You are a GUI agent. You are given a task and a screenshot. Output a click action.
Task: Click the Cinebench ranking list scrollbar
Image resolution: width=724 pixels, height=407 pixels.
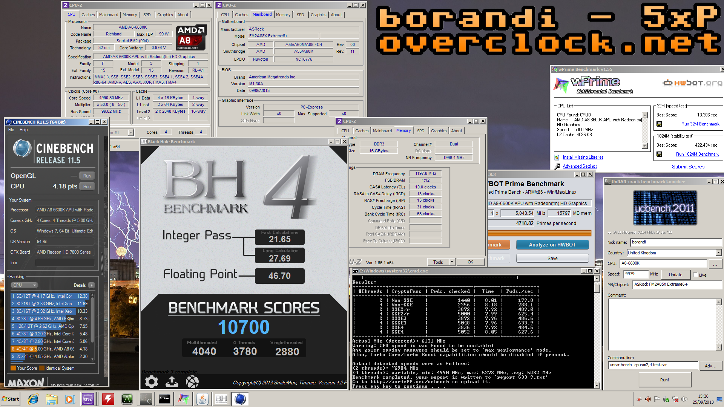pyautogui.click(x=92, y=326)
